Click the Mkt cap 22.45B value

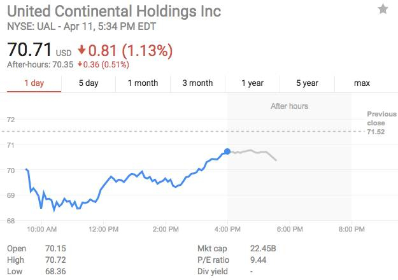point(263,248)
